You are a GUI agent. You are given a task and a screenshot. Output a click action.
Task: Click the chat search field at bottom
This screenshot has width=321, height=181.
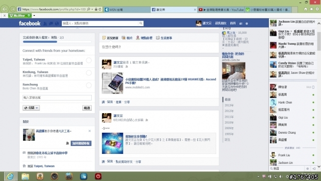[x=286, y=169]
